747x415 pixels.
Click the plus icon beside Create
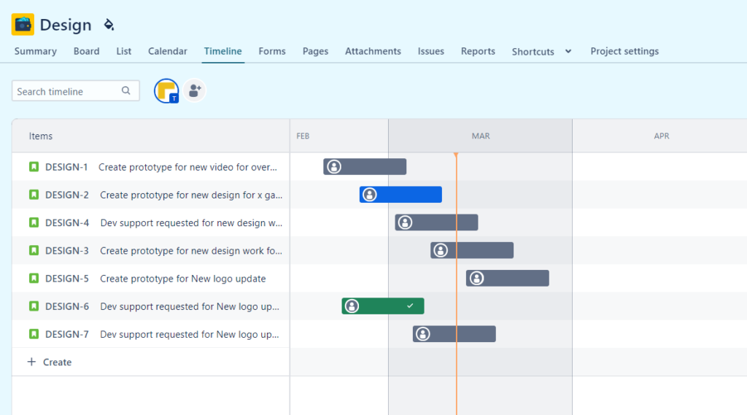point(31,362)
